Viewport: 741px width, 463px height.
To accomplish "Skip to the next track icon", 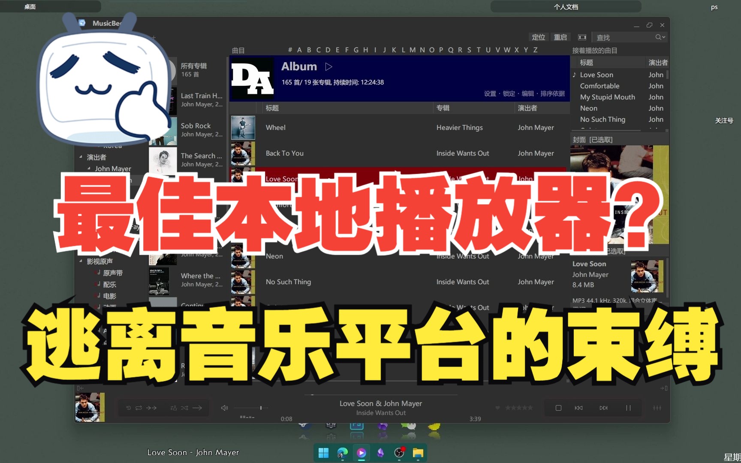I will point(604,408).
